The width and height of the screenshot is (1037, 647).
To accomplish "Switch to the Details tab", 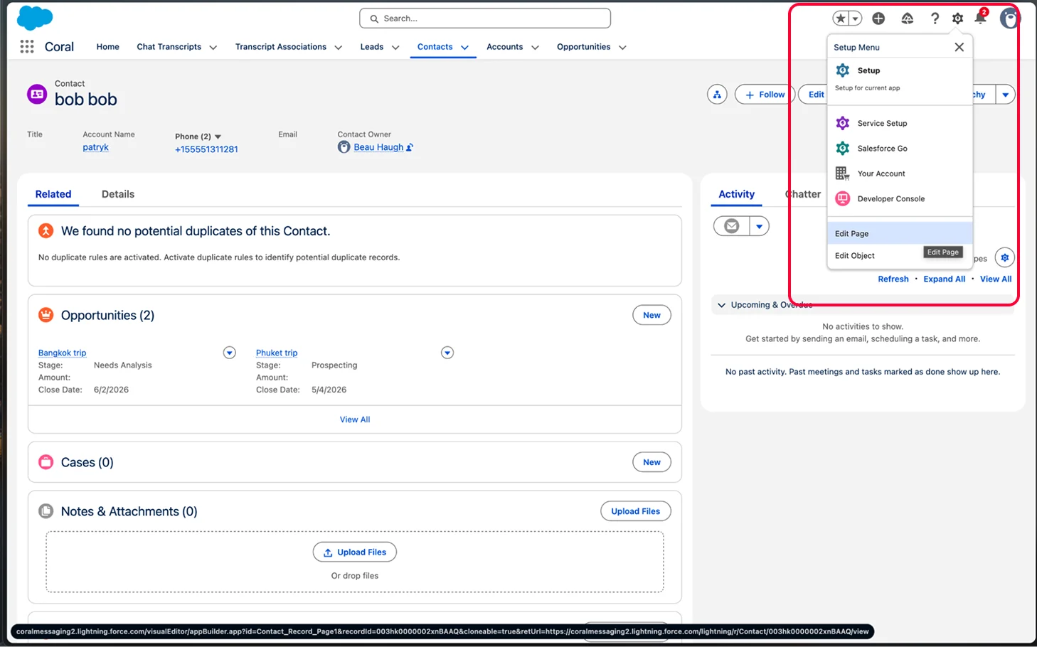I will point(118,194).
